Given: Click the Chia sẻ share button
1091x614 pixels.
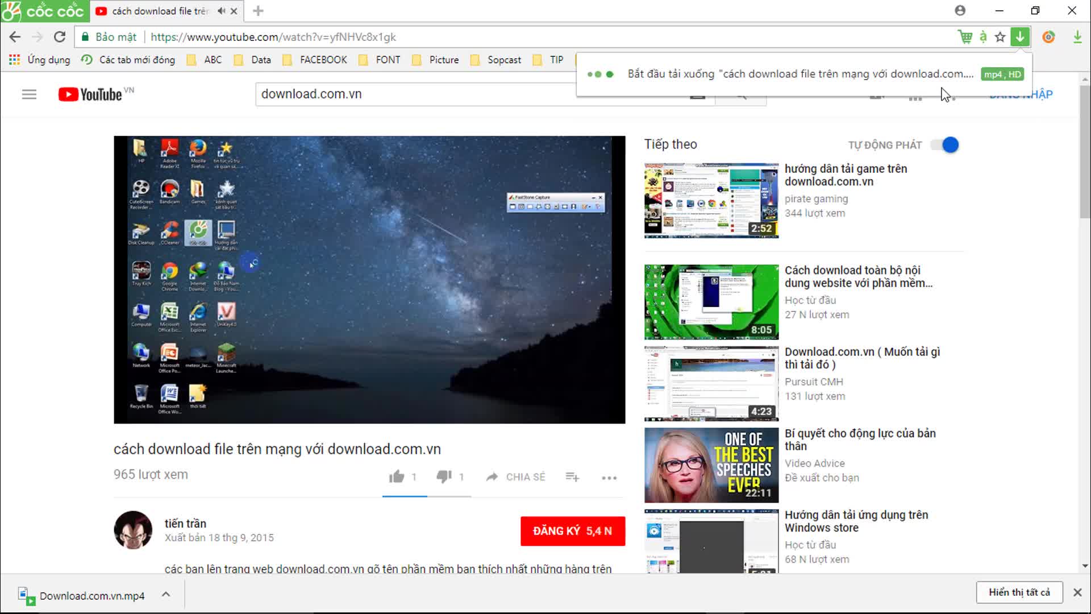Looking at the screenshot, I should point(515,477).
